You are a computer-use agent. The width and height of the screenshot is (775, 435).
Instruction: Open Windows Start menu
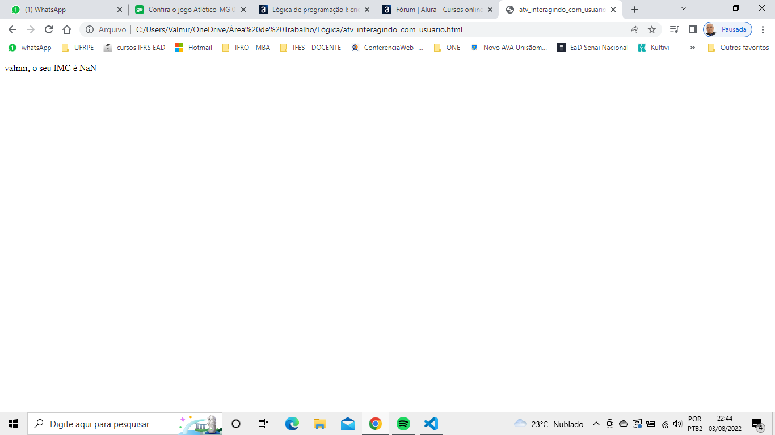[x=14, y=424]
